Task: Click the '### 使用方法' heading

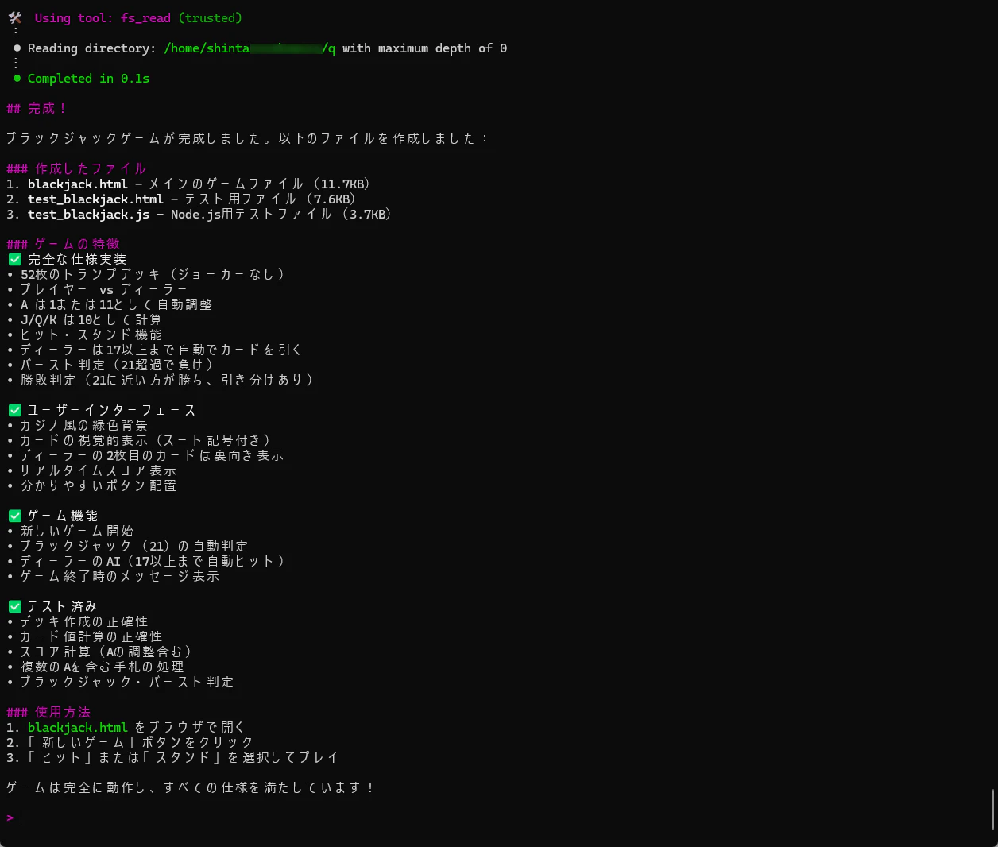Action: [48, 712]
